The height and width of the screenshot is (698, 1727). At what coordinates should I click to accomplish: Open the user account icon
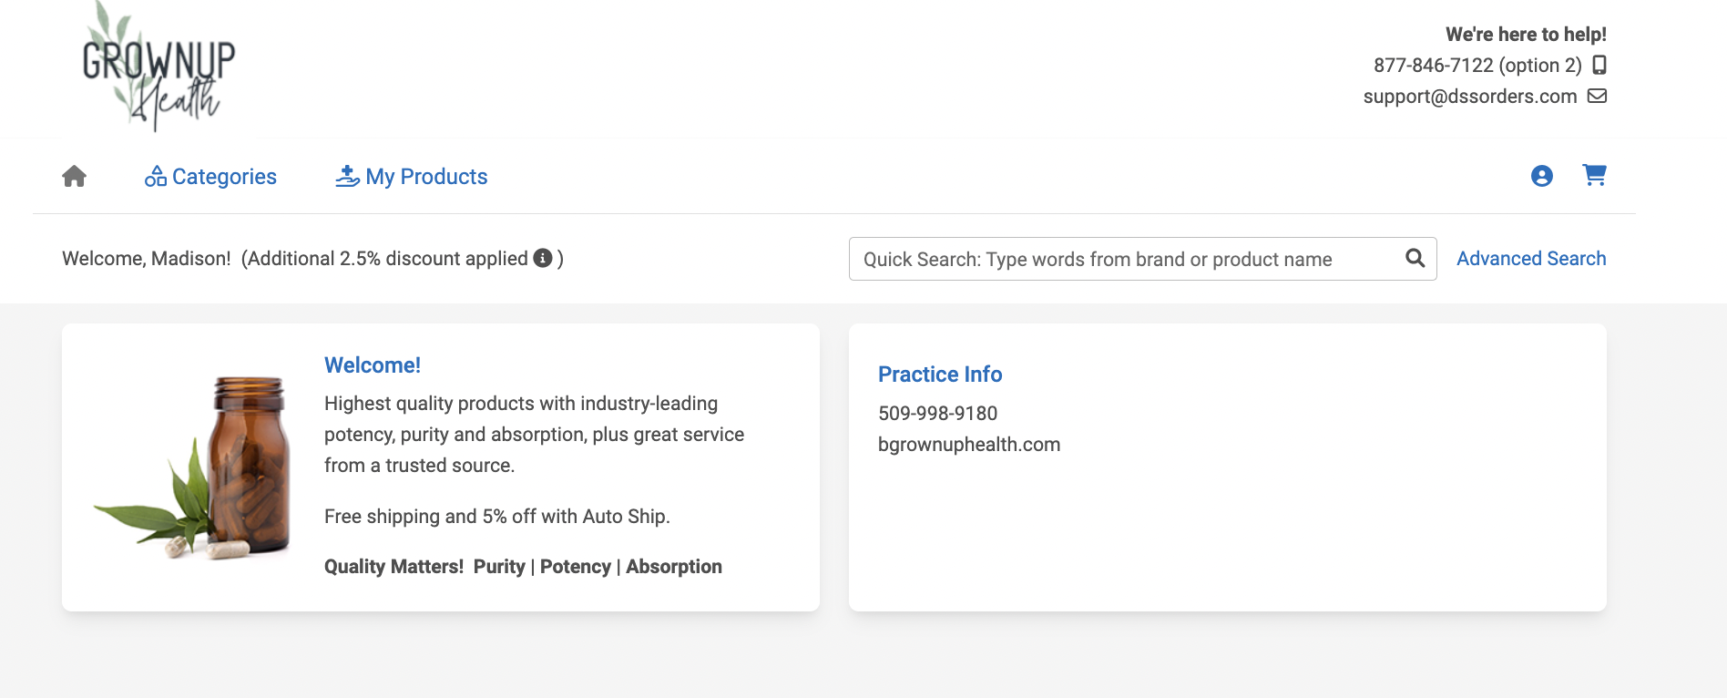tap(1542, 176)
